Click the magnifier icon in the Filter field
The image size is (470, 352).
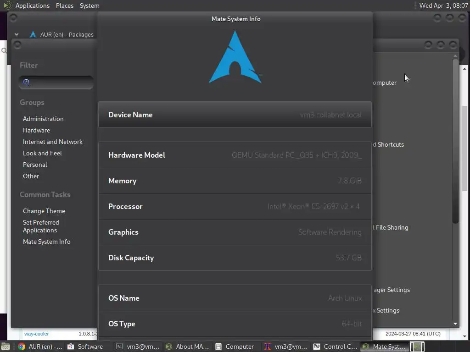tap(26, 82)
